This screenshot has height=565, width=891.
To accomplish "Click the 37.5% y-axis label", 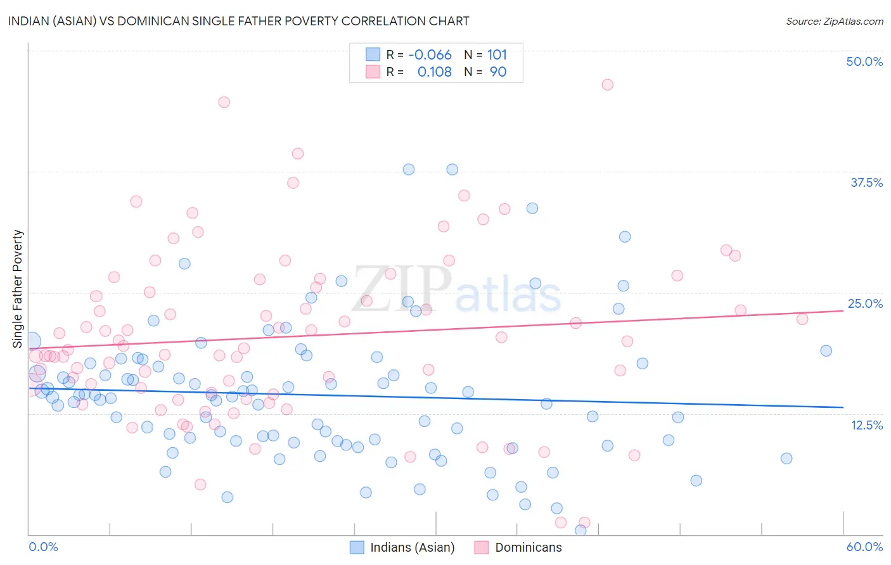I will pyautogui.click(x=866, y=182).
